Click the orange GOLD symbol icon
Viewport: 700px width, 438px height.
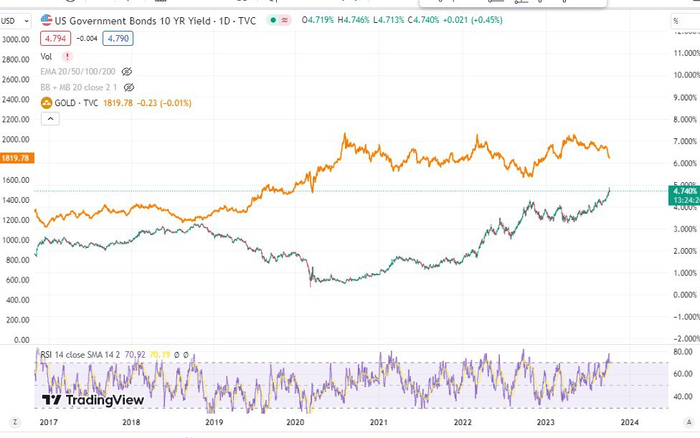47,103
